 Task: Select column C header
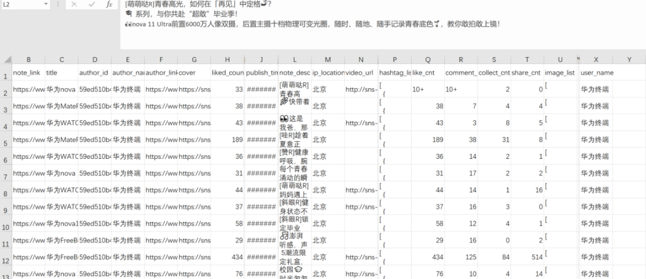[x=61, y=60]
